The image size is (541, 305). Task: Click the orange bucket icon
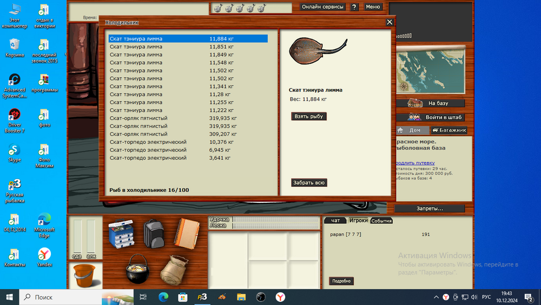pyautogui.click(x=83, y=275)
